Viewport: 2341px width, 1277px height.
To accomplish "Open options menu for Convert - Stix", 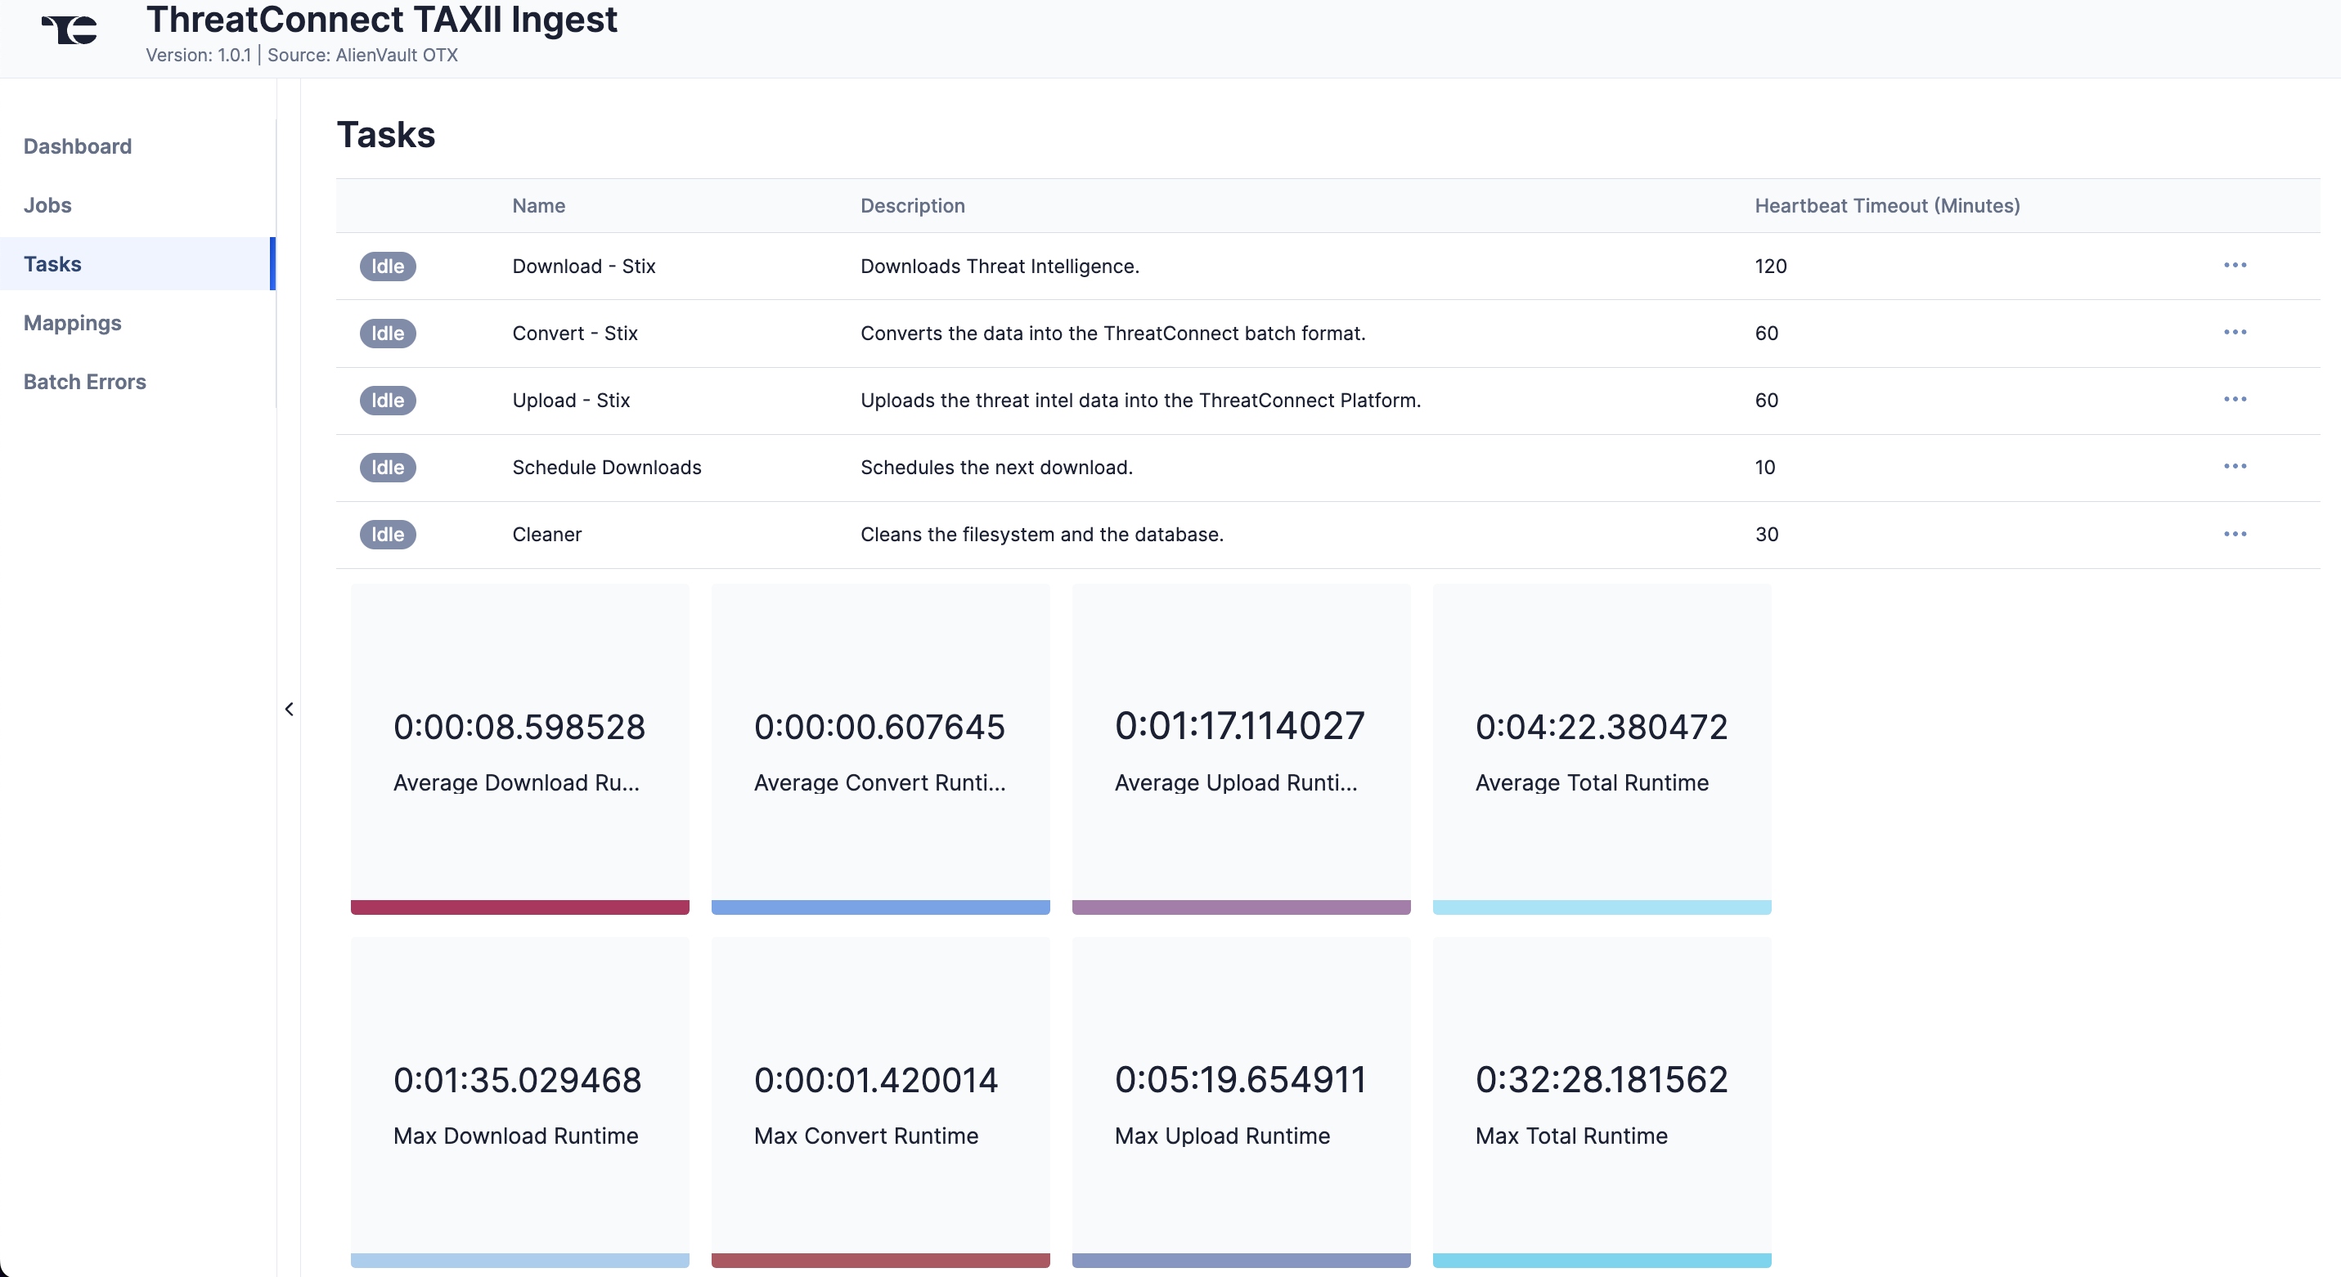I will (x=2235, y=333).
